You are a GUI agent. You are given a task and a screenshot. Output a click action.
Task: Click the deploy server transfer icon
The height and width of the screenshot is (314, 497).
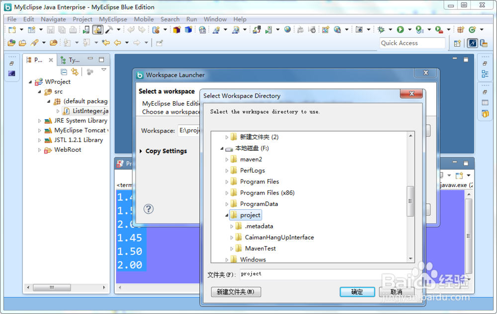click(257, 30)
